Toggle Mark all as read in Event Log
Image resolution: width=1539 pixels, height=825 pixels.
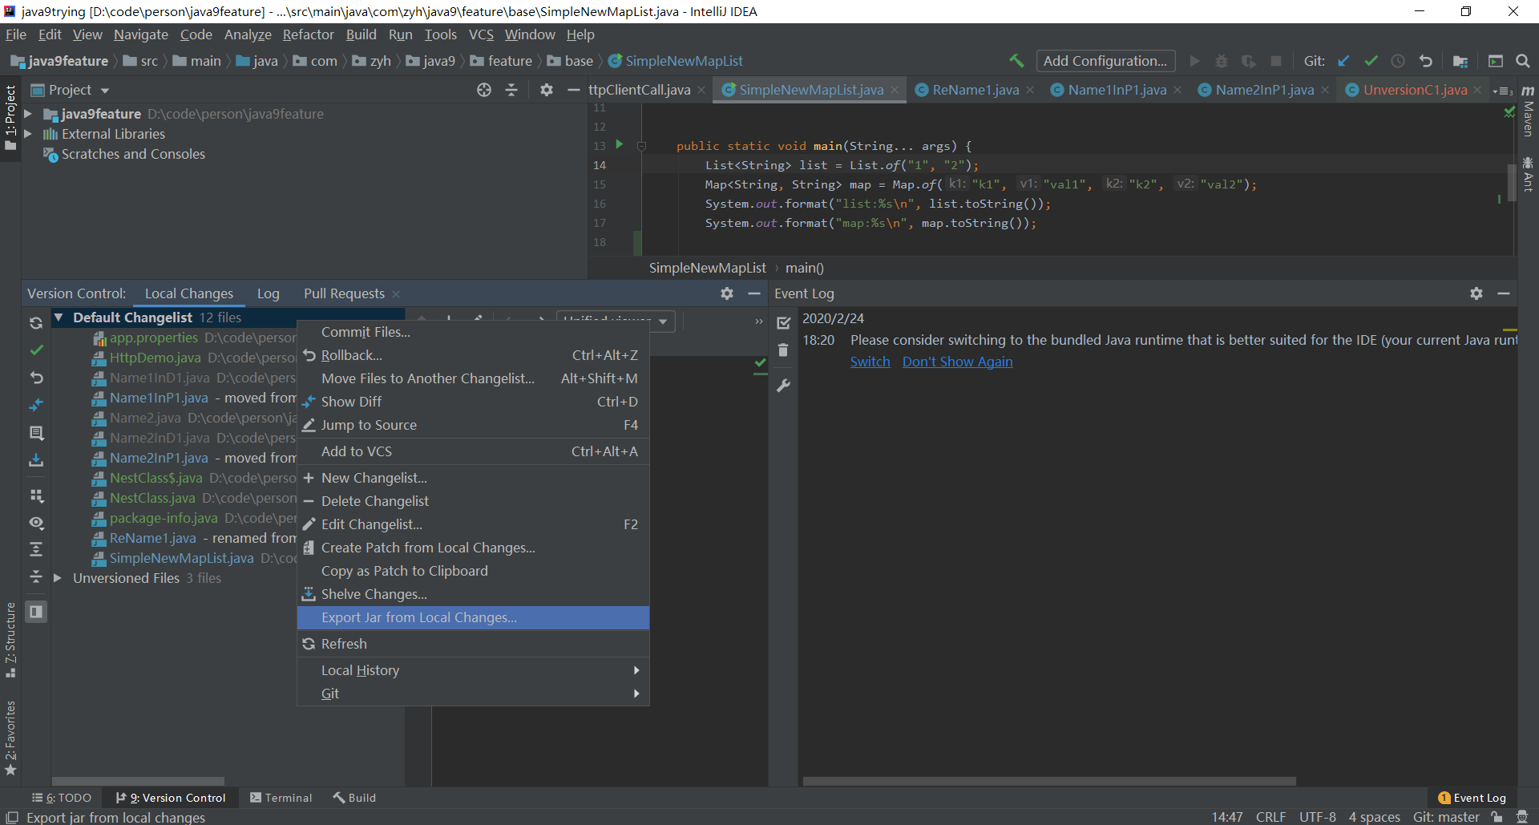(x=783, y=323)
